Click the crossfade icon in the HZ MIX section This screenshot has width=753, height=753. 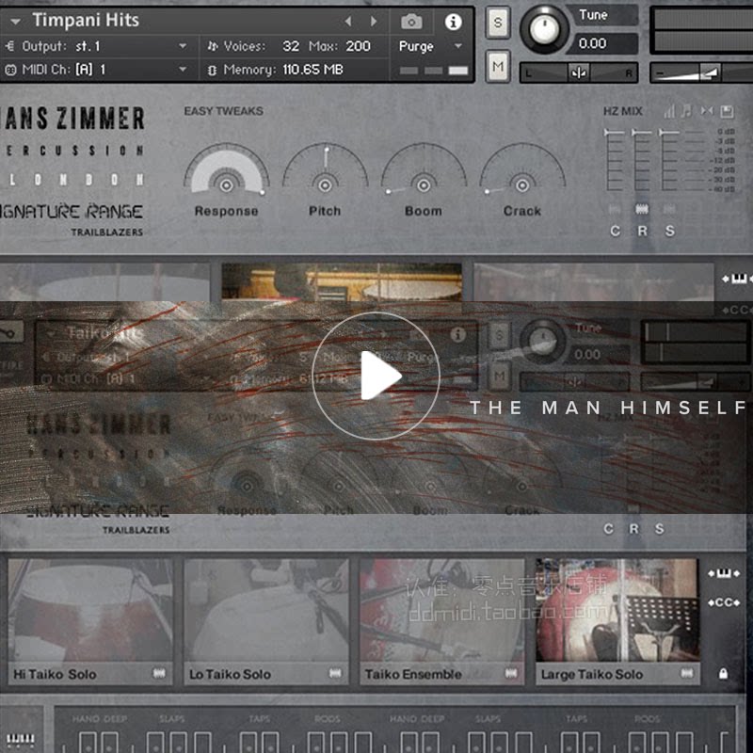pos(709,112)
